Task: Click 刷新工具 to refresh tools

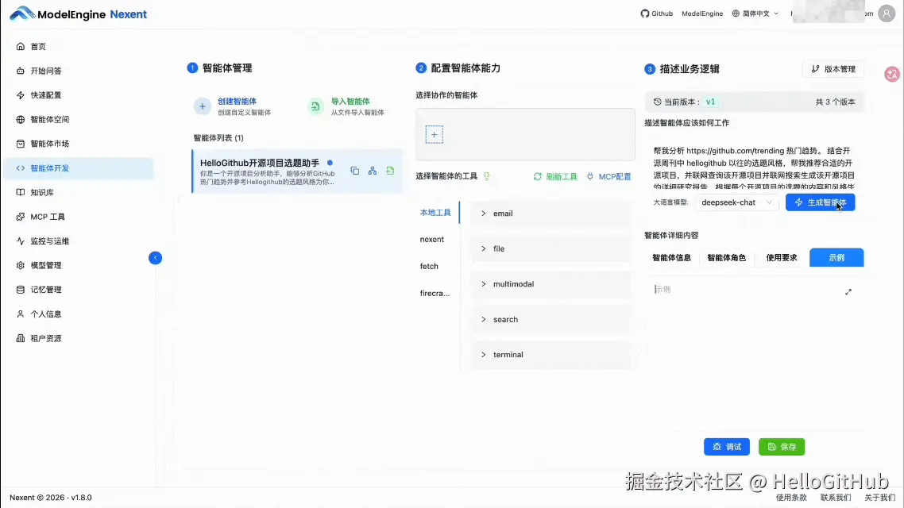Action: (555, 177)
